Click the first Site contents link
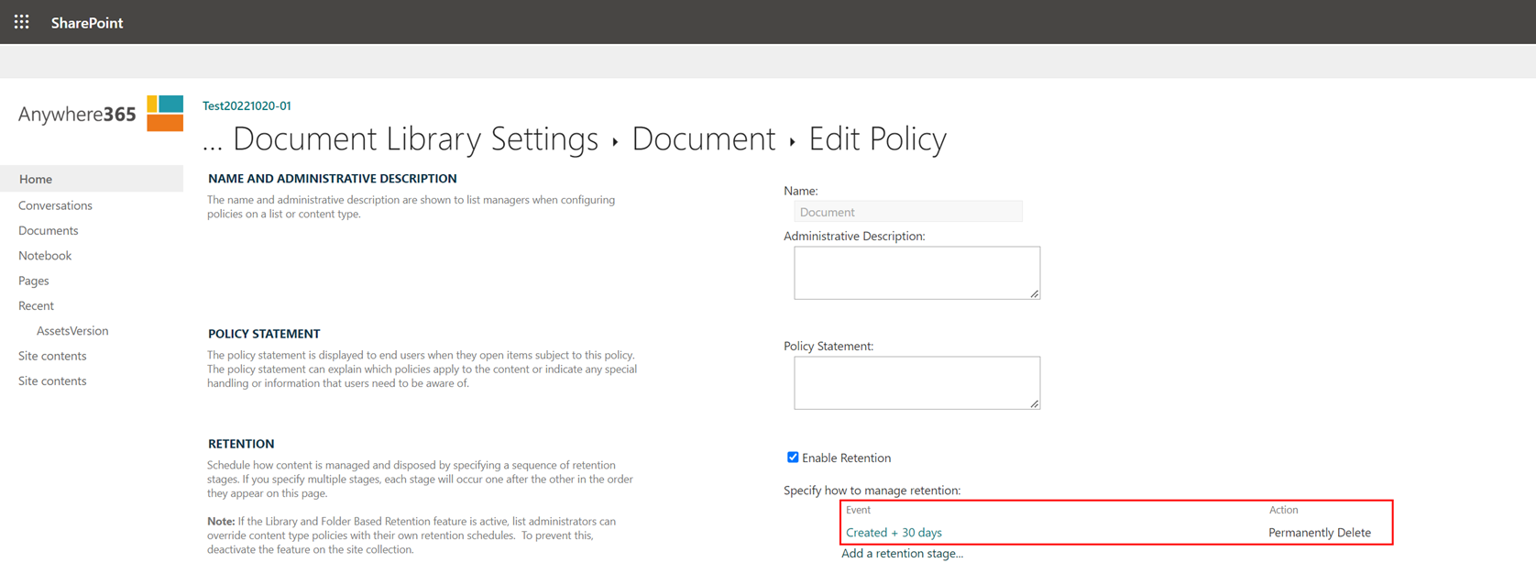The width and height of the screenshot is (1536, 585). click(x=52, y=356)
